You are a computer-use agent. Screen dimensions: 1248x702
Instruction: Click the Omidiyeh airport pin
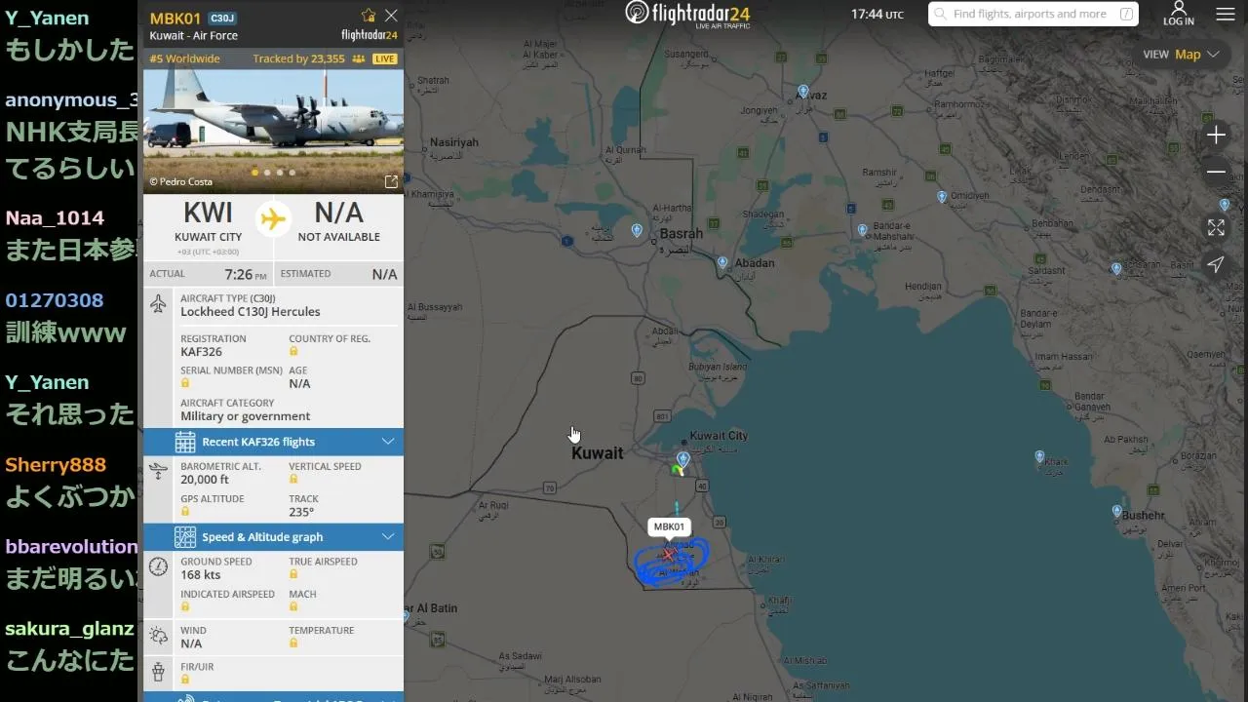(942, 196)
